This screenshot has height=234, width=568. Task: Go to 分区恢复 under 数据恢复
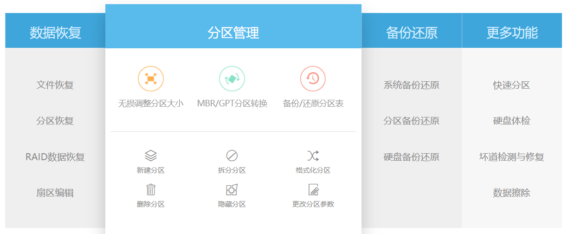55,121
